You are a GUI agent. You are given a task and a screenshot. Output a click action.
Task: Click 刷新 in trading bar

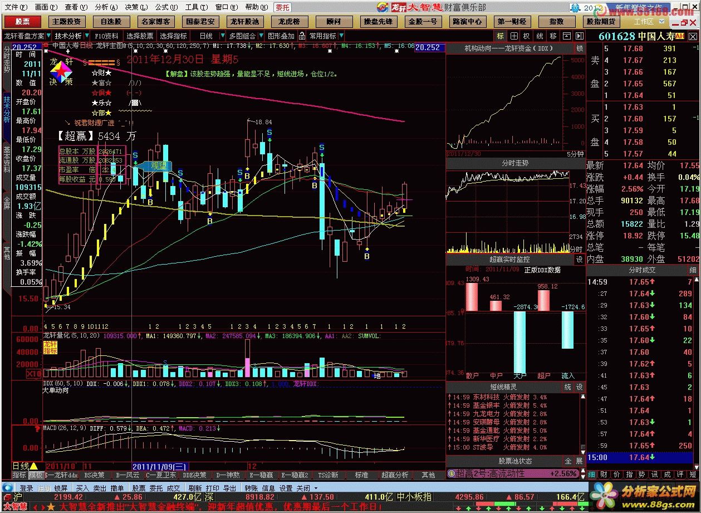195,488
